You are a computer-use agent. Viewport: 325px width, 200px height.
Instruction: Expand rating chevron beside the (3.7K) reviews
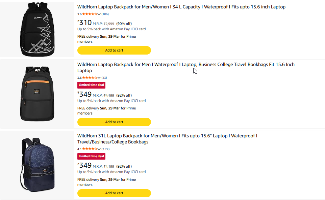click(x=99, y=149)
